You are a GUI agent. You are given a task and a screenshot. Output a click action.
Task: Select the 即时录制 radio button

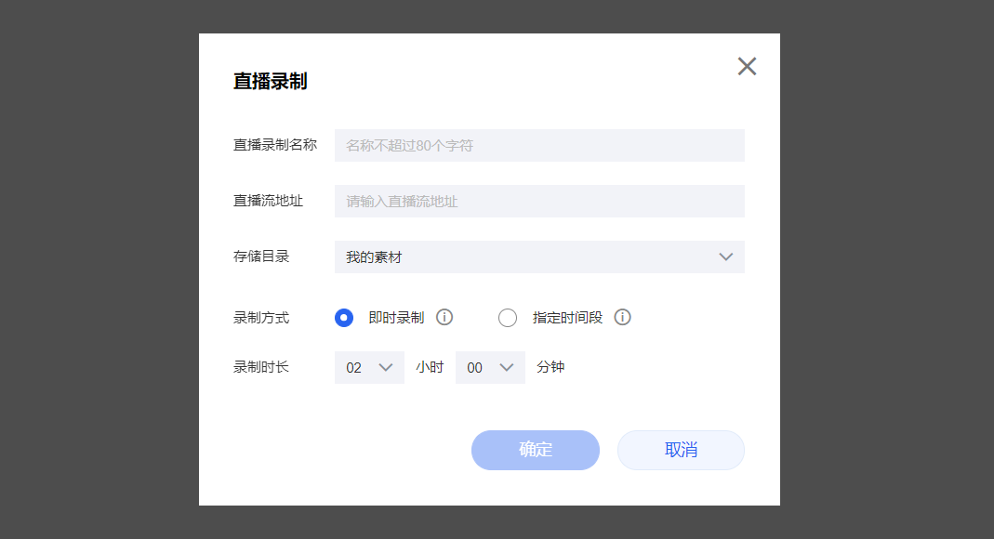click(x=344, y=317)
